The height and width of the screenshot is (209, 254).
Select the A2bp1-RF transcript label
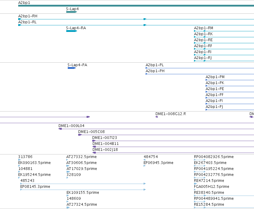[x=203, y=46]
